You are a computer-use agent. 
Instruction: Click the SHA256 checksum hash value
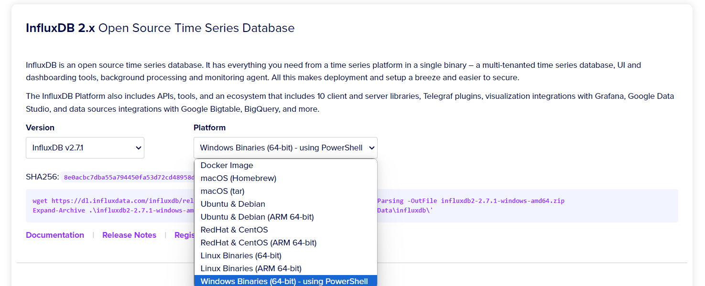pyautogui.click(x=128, y=177)
